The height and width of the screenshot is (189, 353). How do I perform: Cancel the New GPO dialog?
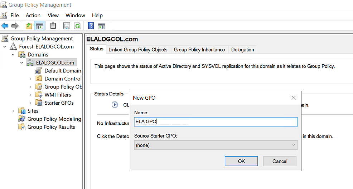click(x=280, y=161)
